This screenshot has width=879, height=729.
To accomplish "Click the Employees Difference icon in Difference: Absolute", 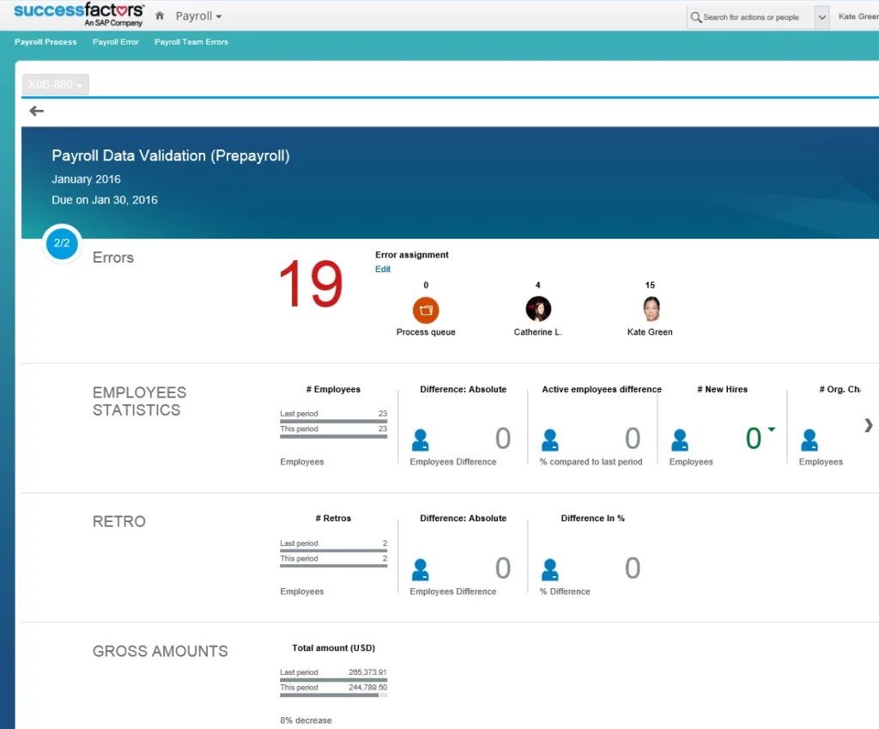I will tap(421, 438).
